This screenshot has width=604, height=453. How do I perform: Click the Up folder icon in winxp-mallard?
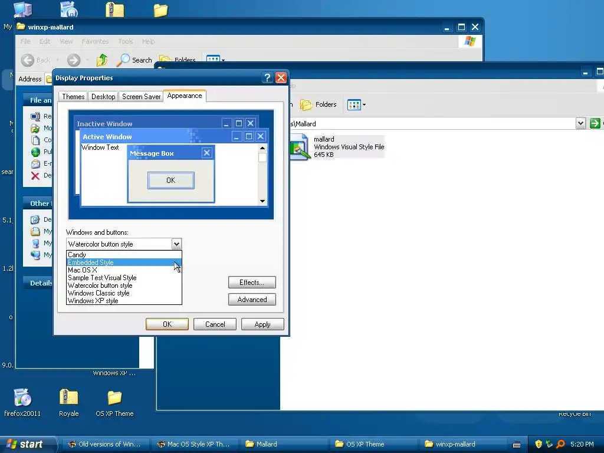click(102, 60)
